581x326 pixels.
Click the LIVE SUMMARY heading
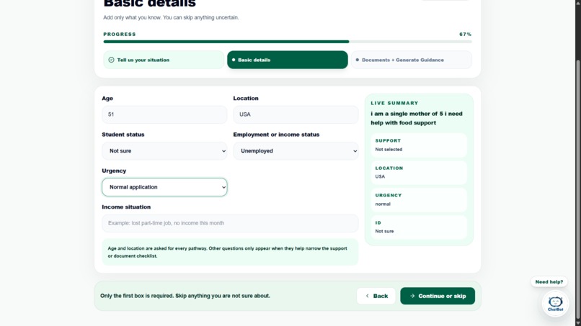click(x=394, y=103)
